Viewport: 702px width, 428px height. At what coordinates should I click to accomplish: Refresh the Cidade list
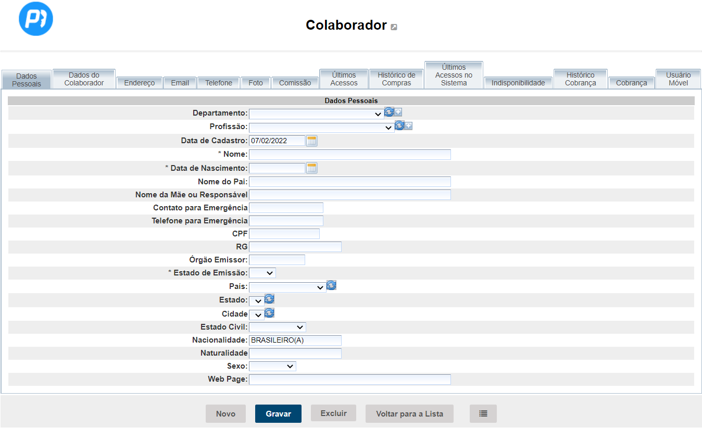[269, 313]
